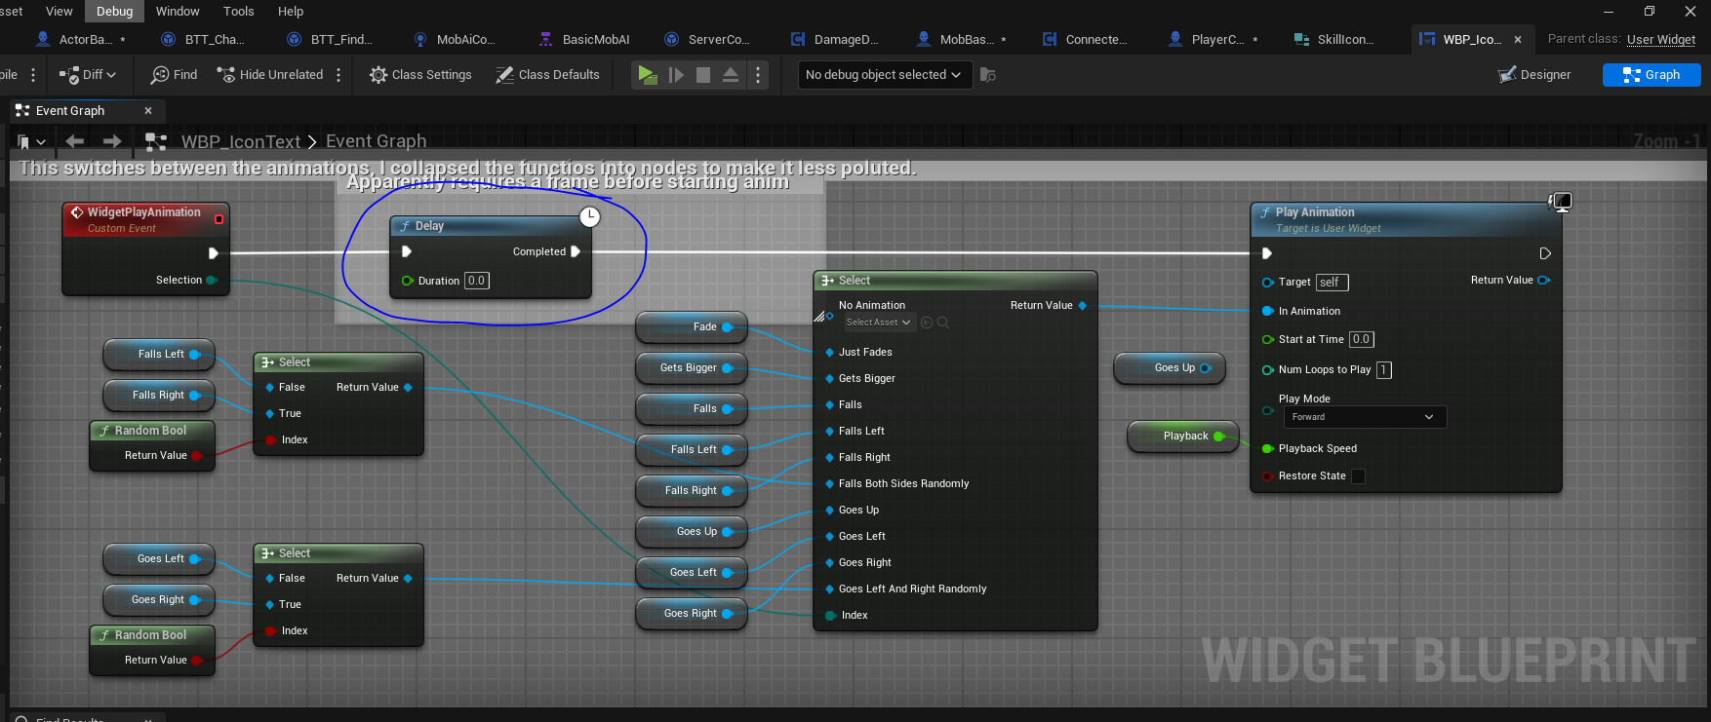Click the Stop simulation button
Screen dimensions: 1711x722
click(702, 75)
